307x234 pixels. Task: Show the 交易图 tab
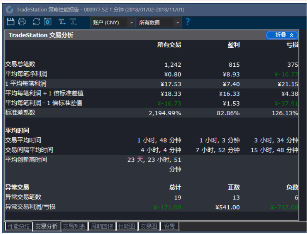click(149, 226)
